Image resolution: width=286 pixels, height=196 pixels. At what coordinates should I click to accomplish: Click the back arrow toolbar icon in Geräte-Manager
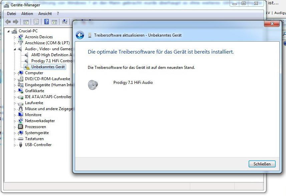coord(8,22)
